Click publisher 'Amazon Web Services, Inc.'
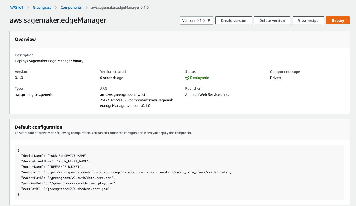The image size is (356, 206). 207,95
